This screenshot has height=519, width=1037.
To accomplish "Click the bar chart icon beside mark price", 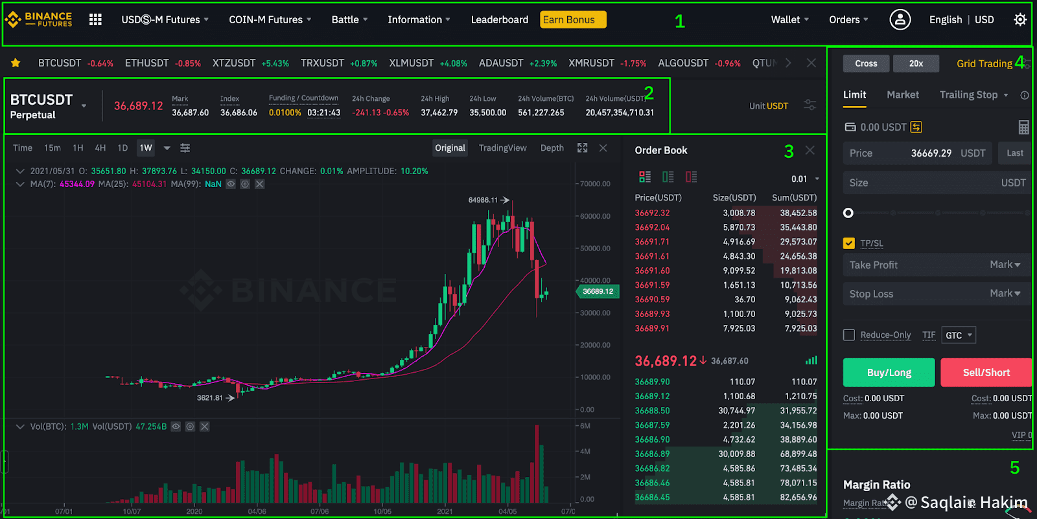I will point(811,360).
